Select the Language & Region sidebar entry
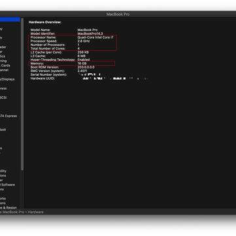The height and width of the screenshot is (236, 236). point(8,208)
